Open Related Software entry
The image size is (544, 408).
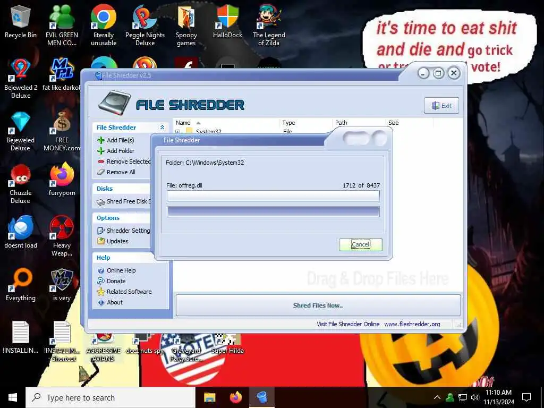[x=124, y=292]
